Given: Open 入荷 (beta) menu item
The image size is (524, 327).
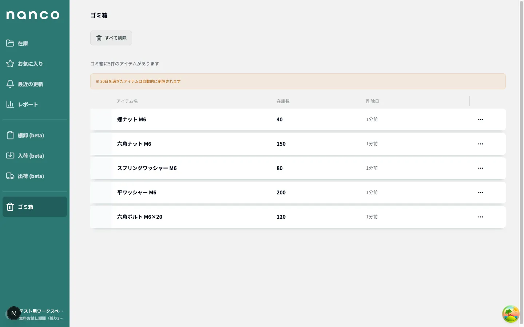Looking at the screenshot, I should [x=35, y=156].
